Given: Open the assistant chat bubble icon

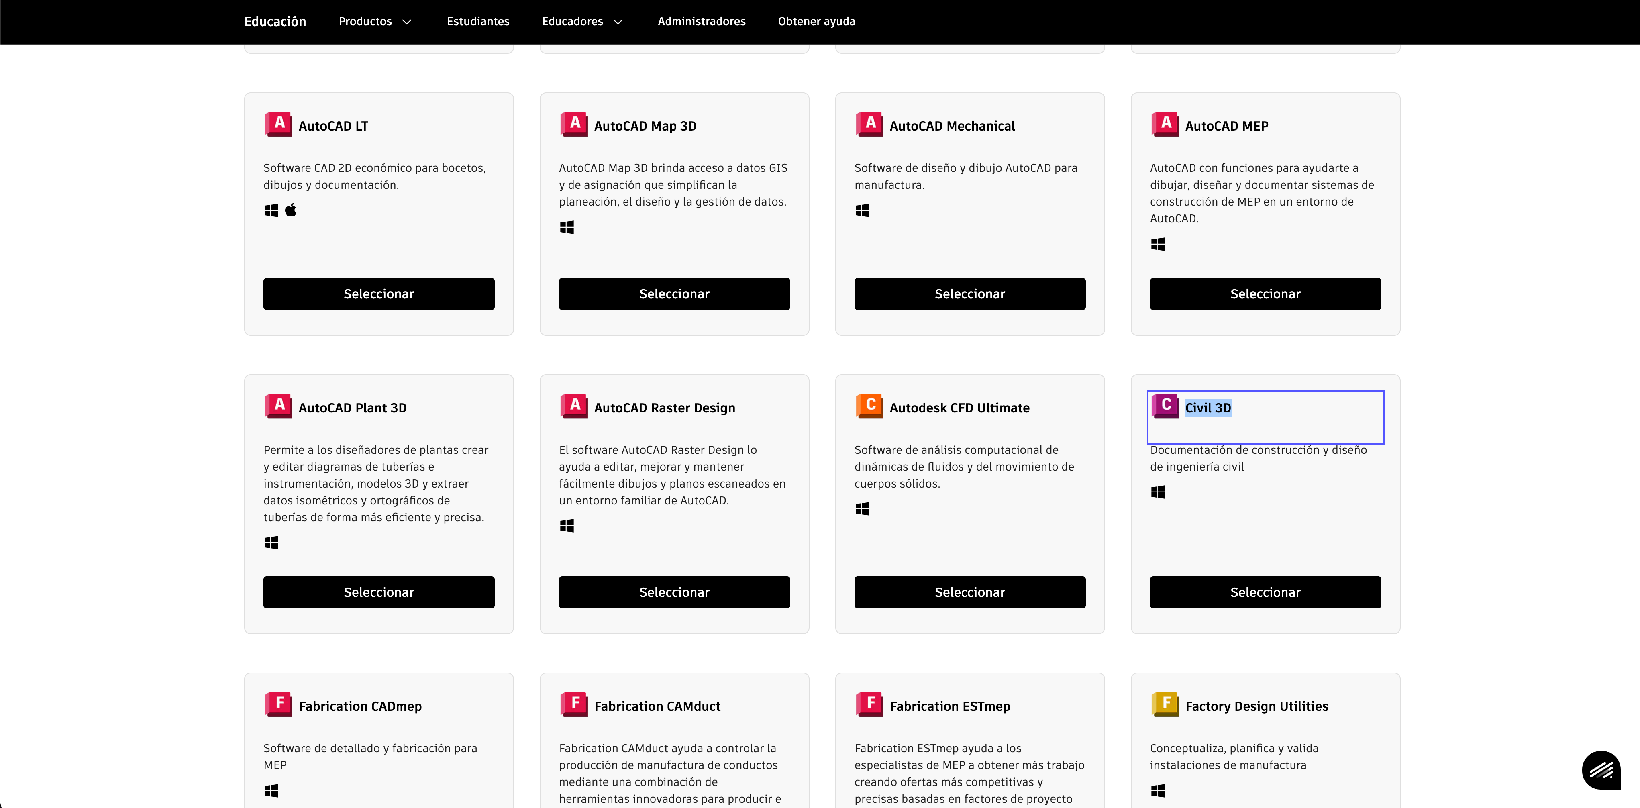Looking at the screenshot, I should click(1601, 770).
